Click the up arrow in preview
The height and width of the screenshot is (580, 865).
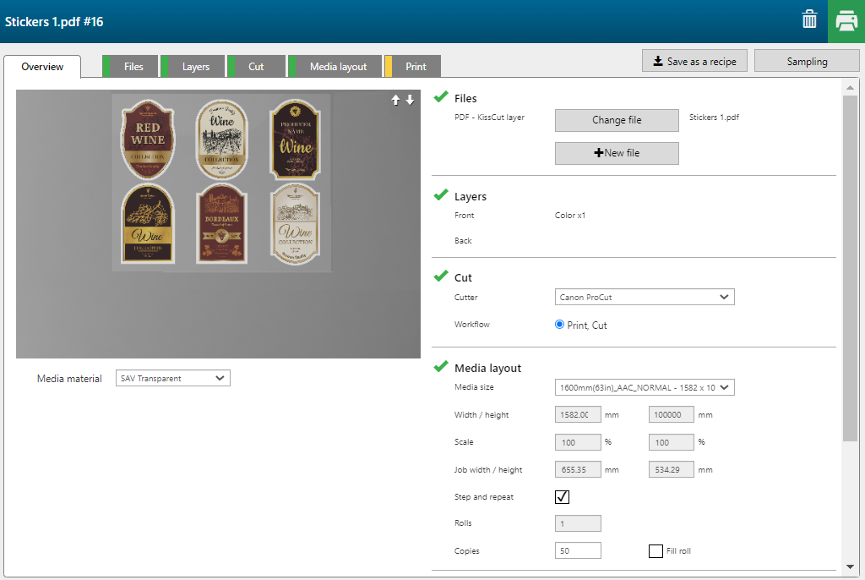coord(395,100)
